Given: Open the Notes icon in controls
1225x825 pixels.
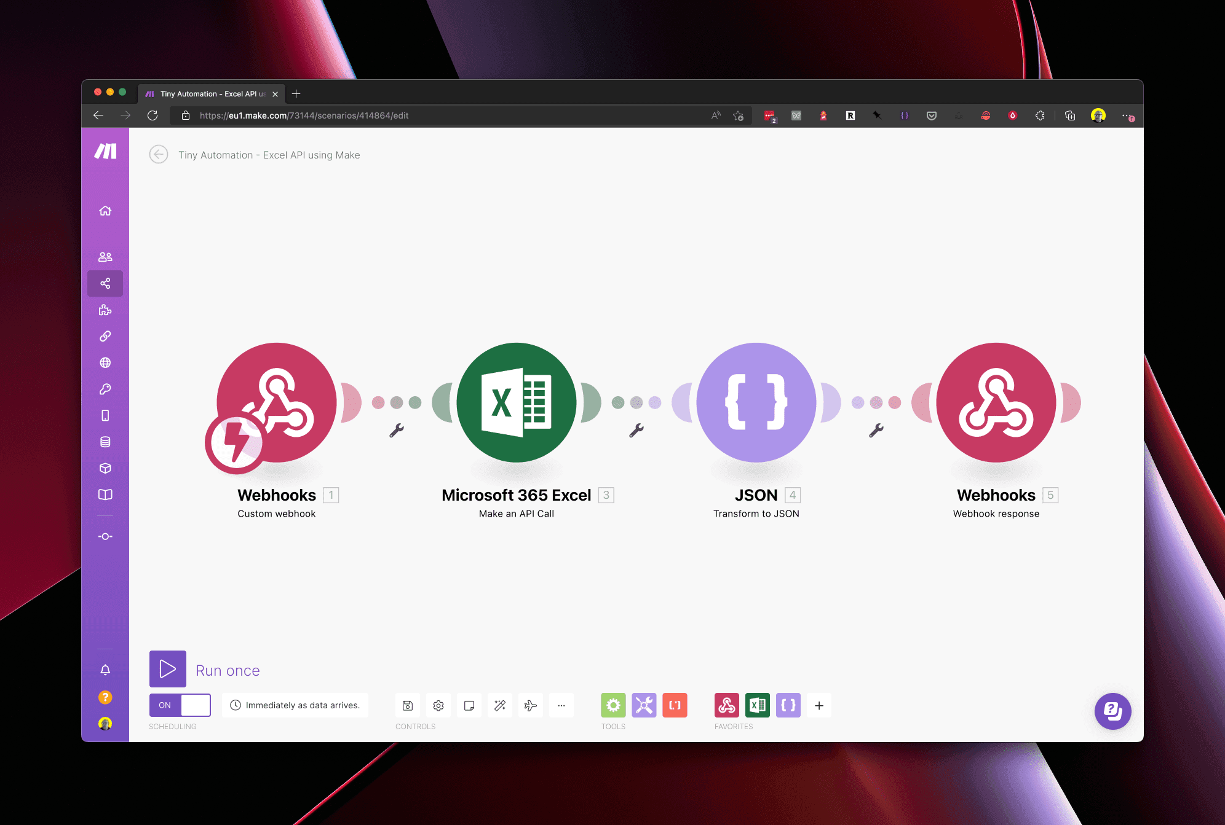Looking at the screenshot, I should [469, 705].
